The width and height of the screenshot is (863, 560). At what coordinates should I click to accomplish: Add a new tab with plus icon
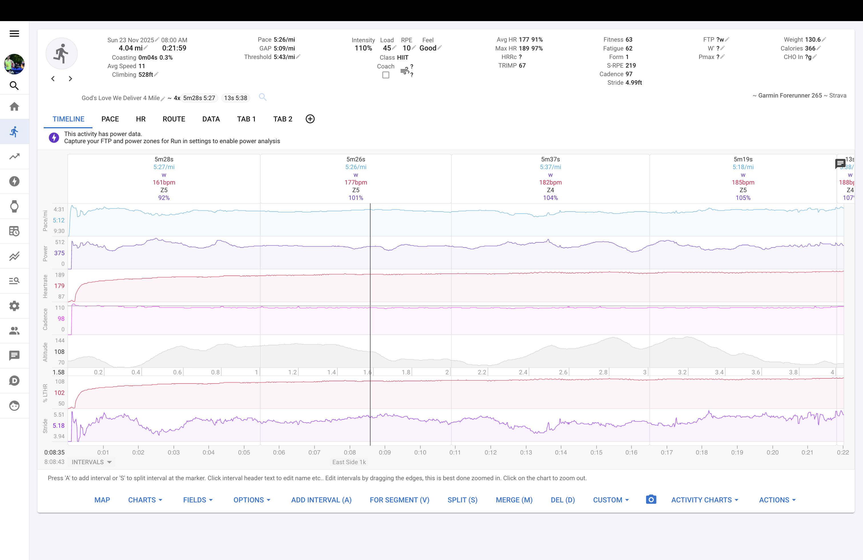pyautogui.click(x=310, y=119)
